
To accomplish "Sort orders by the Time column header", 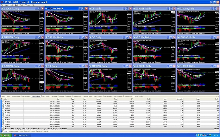I will (42, 99).
